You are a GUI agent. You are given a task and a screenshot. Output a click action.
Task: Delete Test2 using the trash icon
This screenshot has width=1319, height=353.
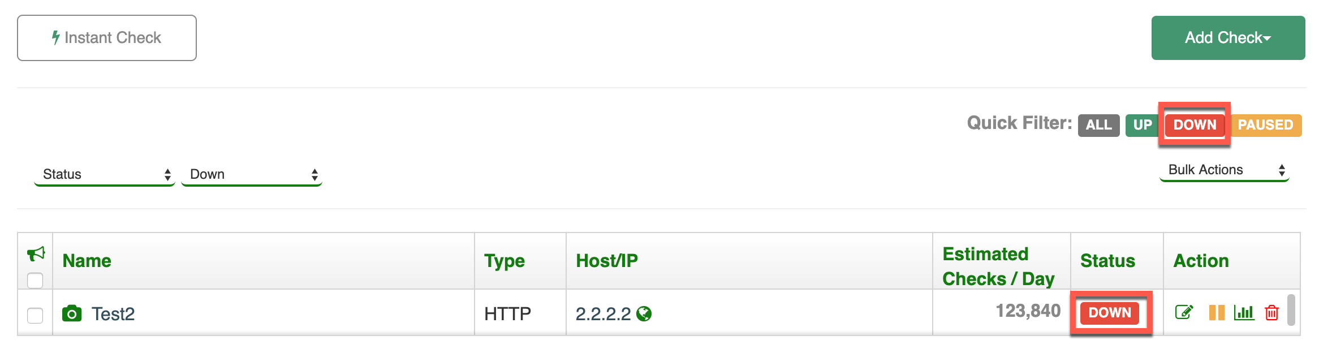(x=1271, y=312)
